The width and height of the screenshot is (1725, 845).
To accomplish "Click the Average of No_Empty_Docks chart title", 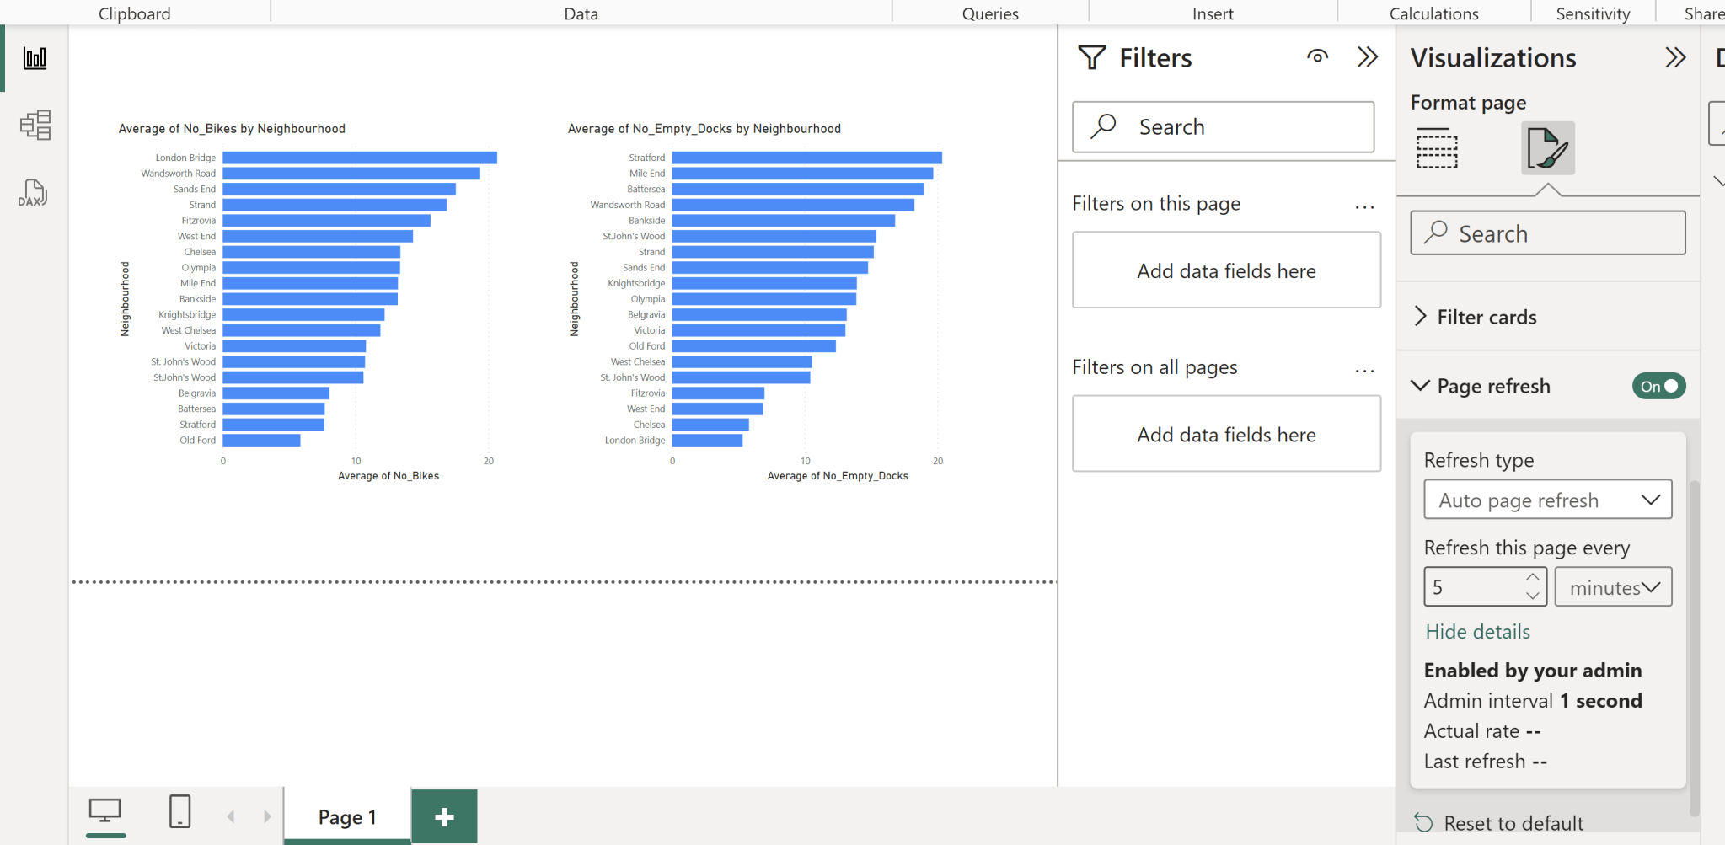I will [704, 128].
